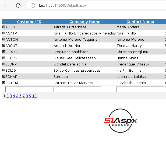Click the Company Name footer text box
The width and height of the screenshot is (166, 153).
(77, 89)
